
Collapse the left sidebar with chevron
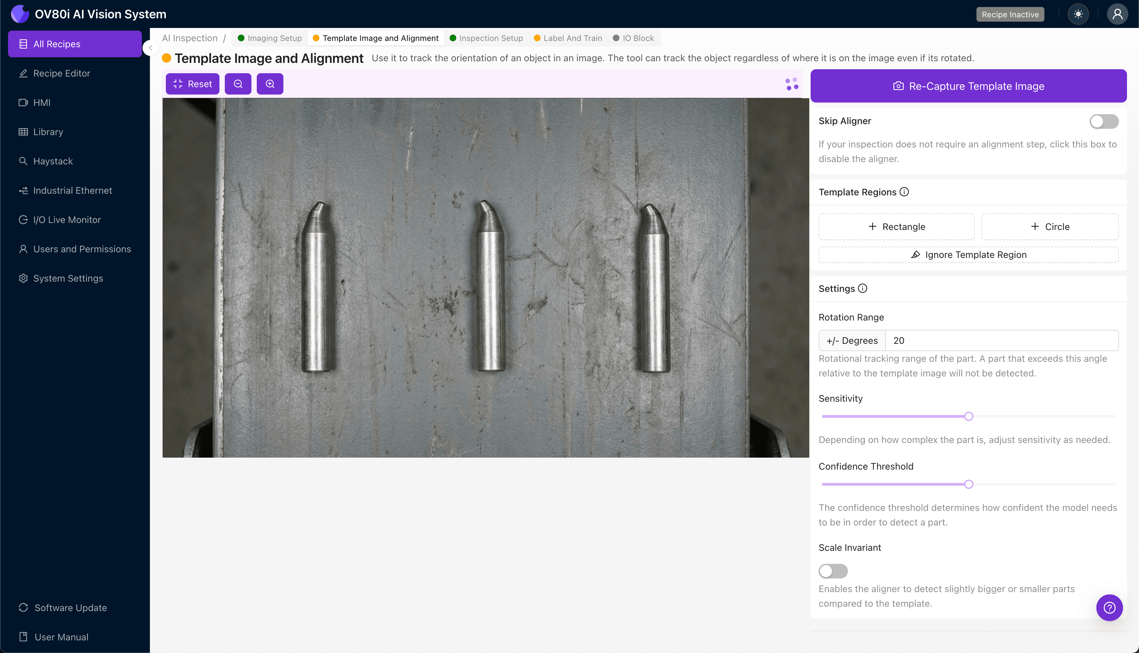click(151, 48)
